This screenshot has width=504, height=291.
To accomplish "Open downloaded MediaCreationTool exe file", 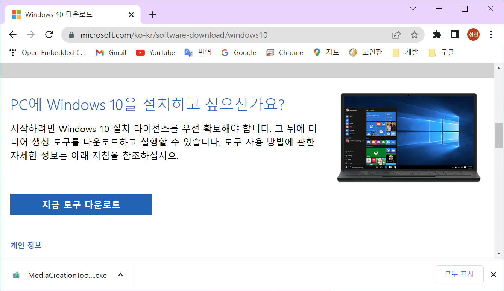I will (x=60, y=275).
